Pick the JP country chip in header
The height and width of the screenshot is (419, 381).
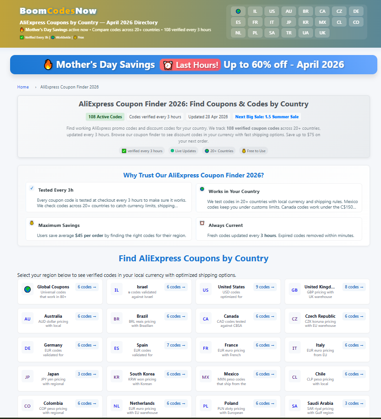tap(289, 22)
